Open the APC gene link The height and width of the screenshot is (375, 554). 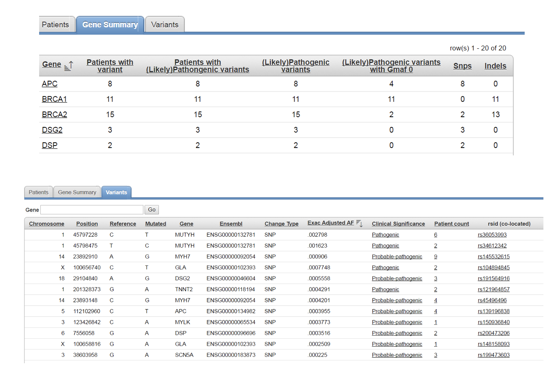(x=50, y=84)
